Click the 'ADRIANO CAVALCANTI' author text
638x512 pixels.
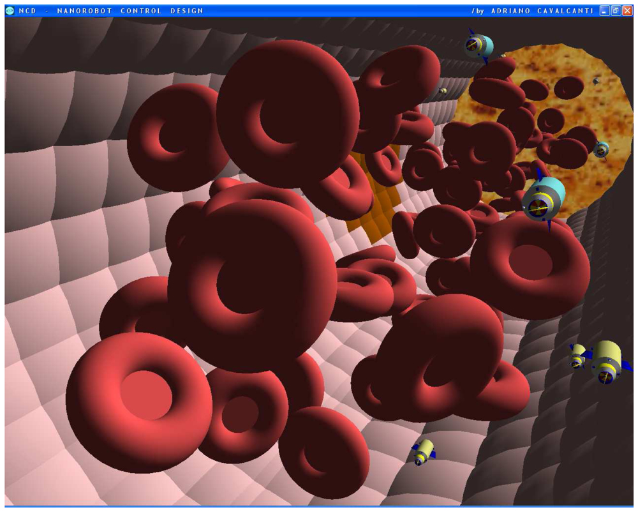point(542,11)
